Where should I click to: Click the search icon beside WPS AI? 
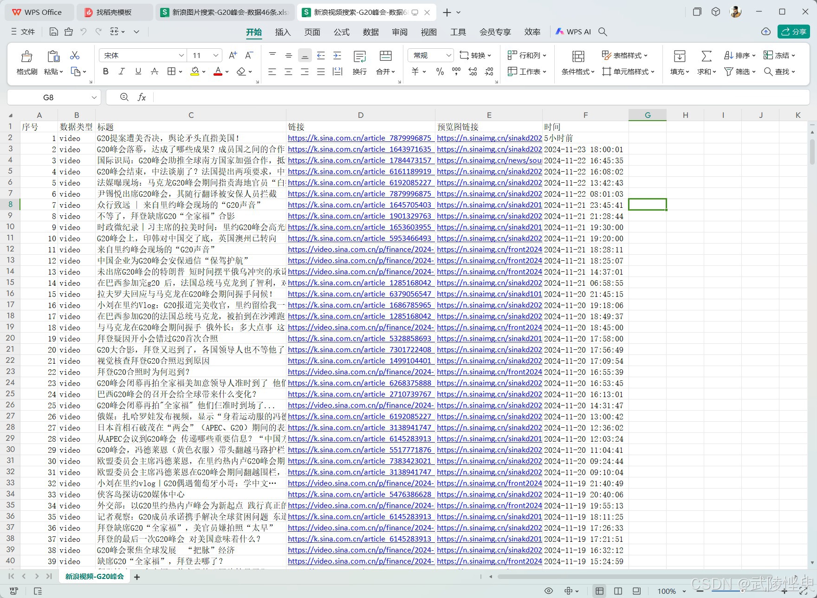click(603, 32)
